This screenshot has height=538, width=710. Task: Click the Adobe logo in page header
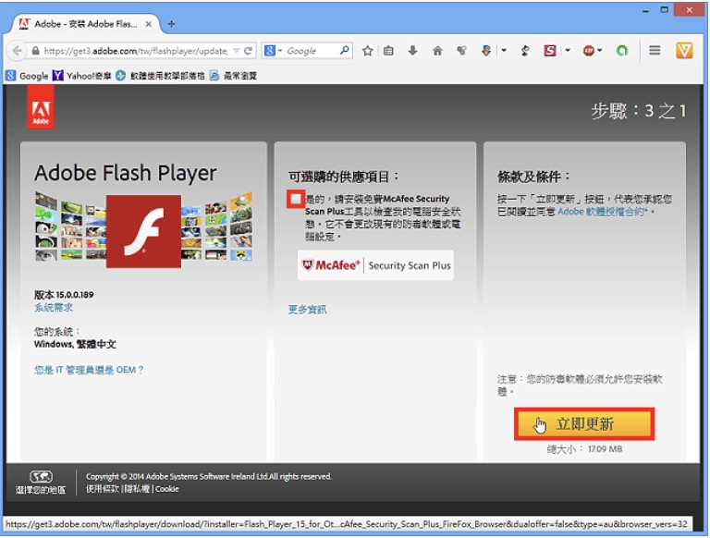pos(41,108)
